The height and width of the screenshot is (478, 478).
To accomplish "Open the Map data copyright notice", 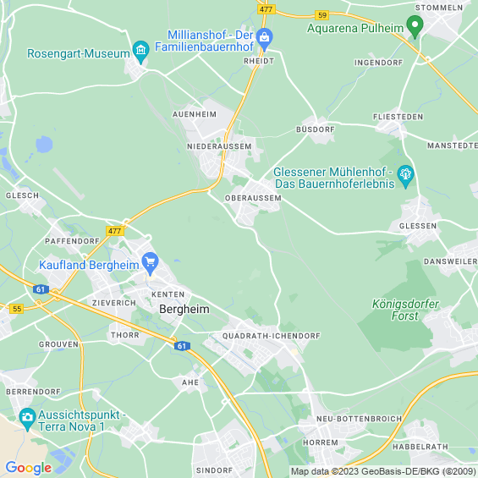I will tap(383, 471).
